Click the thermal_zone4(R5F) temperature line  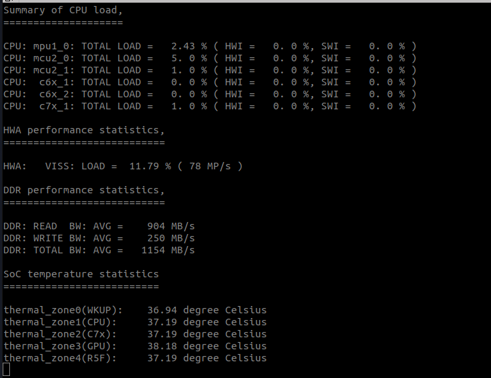click(x=135, y=358)
